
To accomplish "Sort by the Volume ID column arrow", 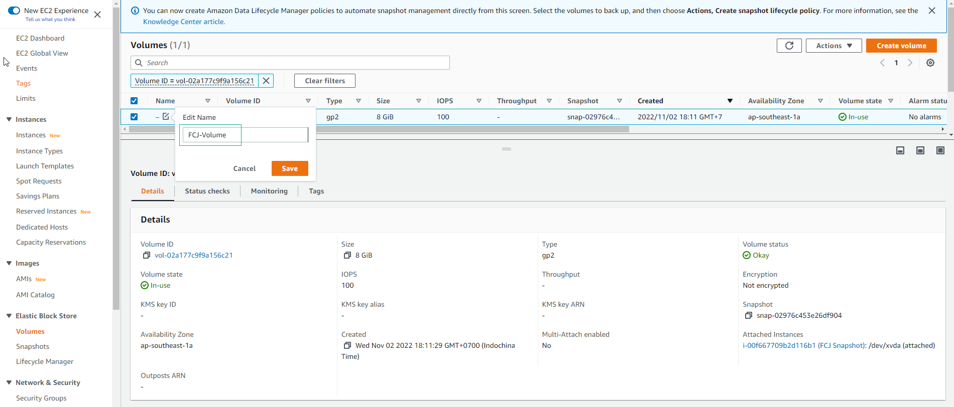I will (308, 101).
